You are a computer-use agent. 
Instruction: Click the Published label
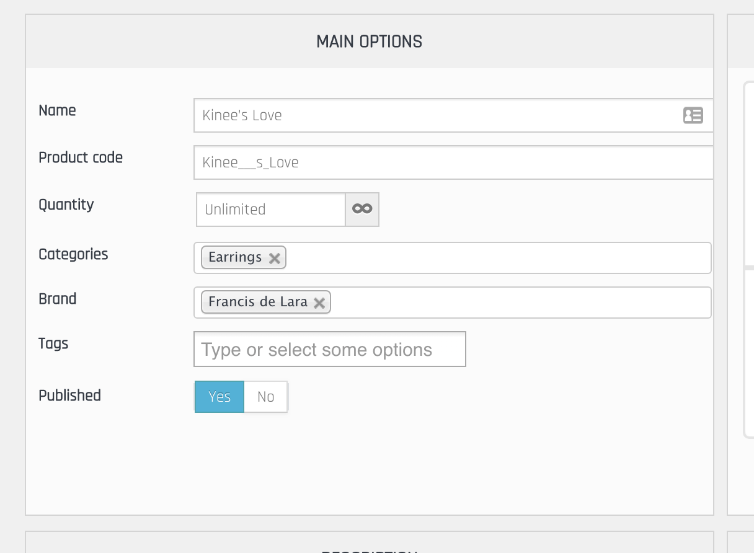click(x=69, y=396)
